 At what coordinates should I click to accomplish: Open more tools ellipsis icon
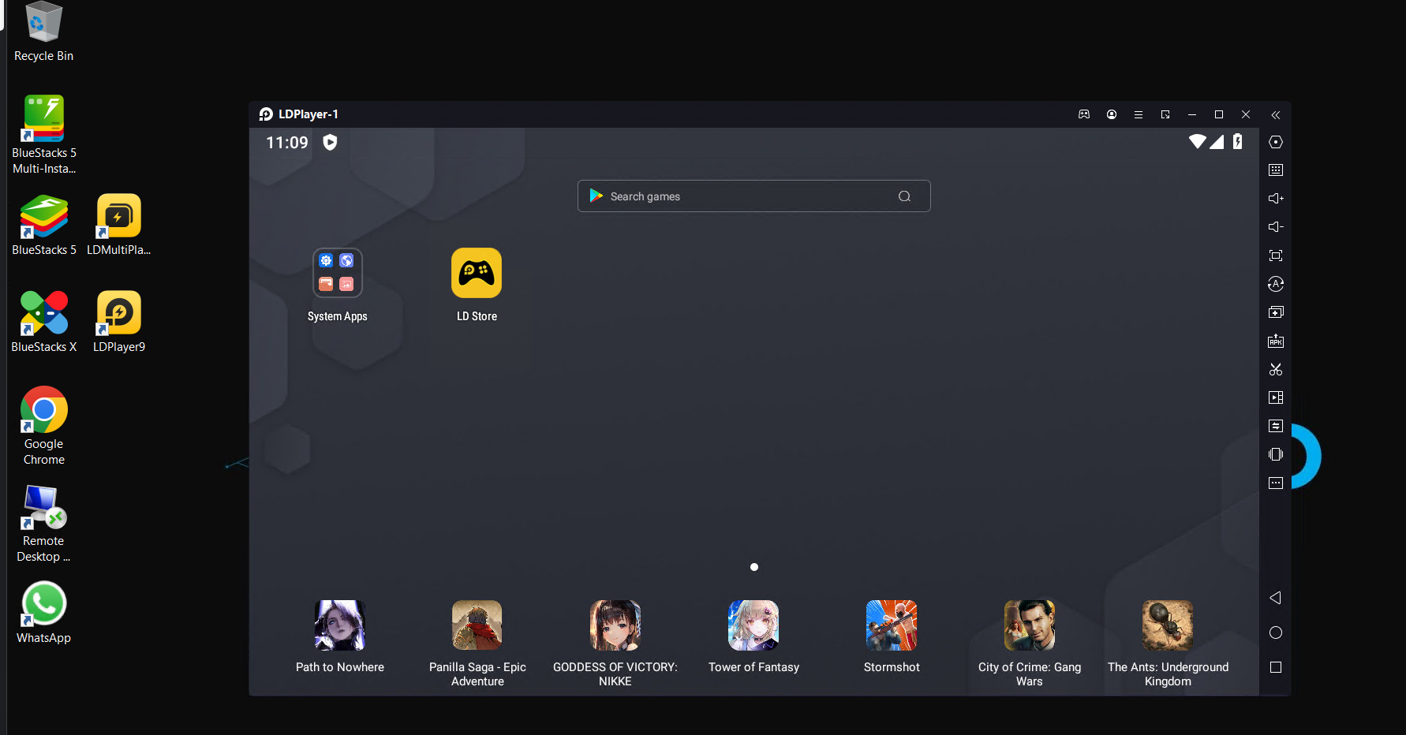coord(1276,483)
